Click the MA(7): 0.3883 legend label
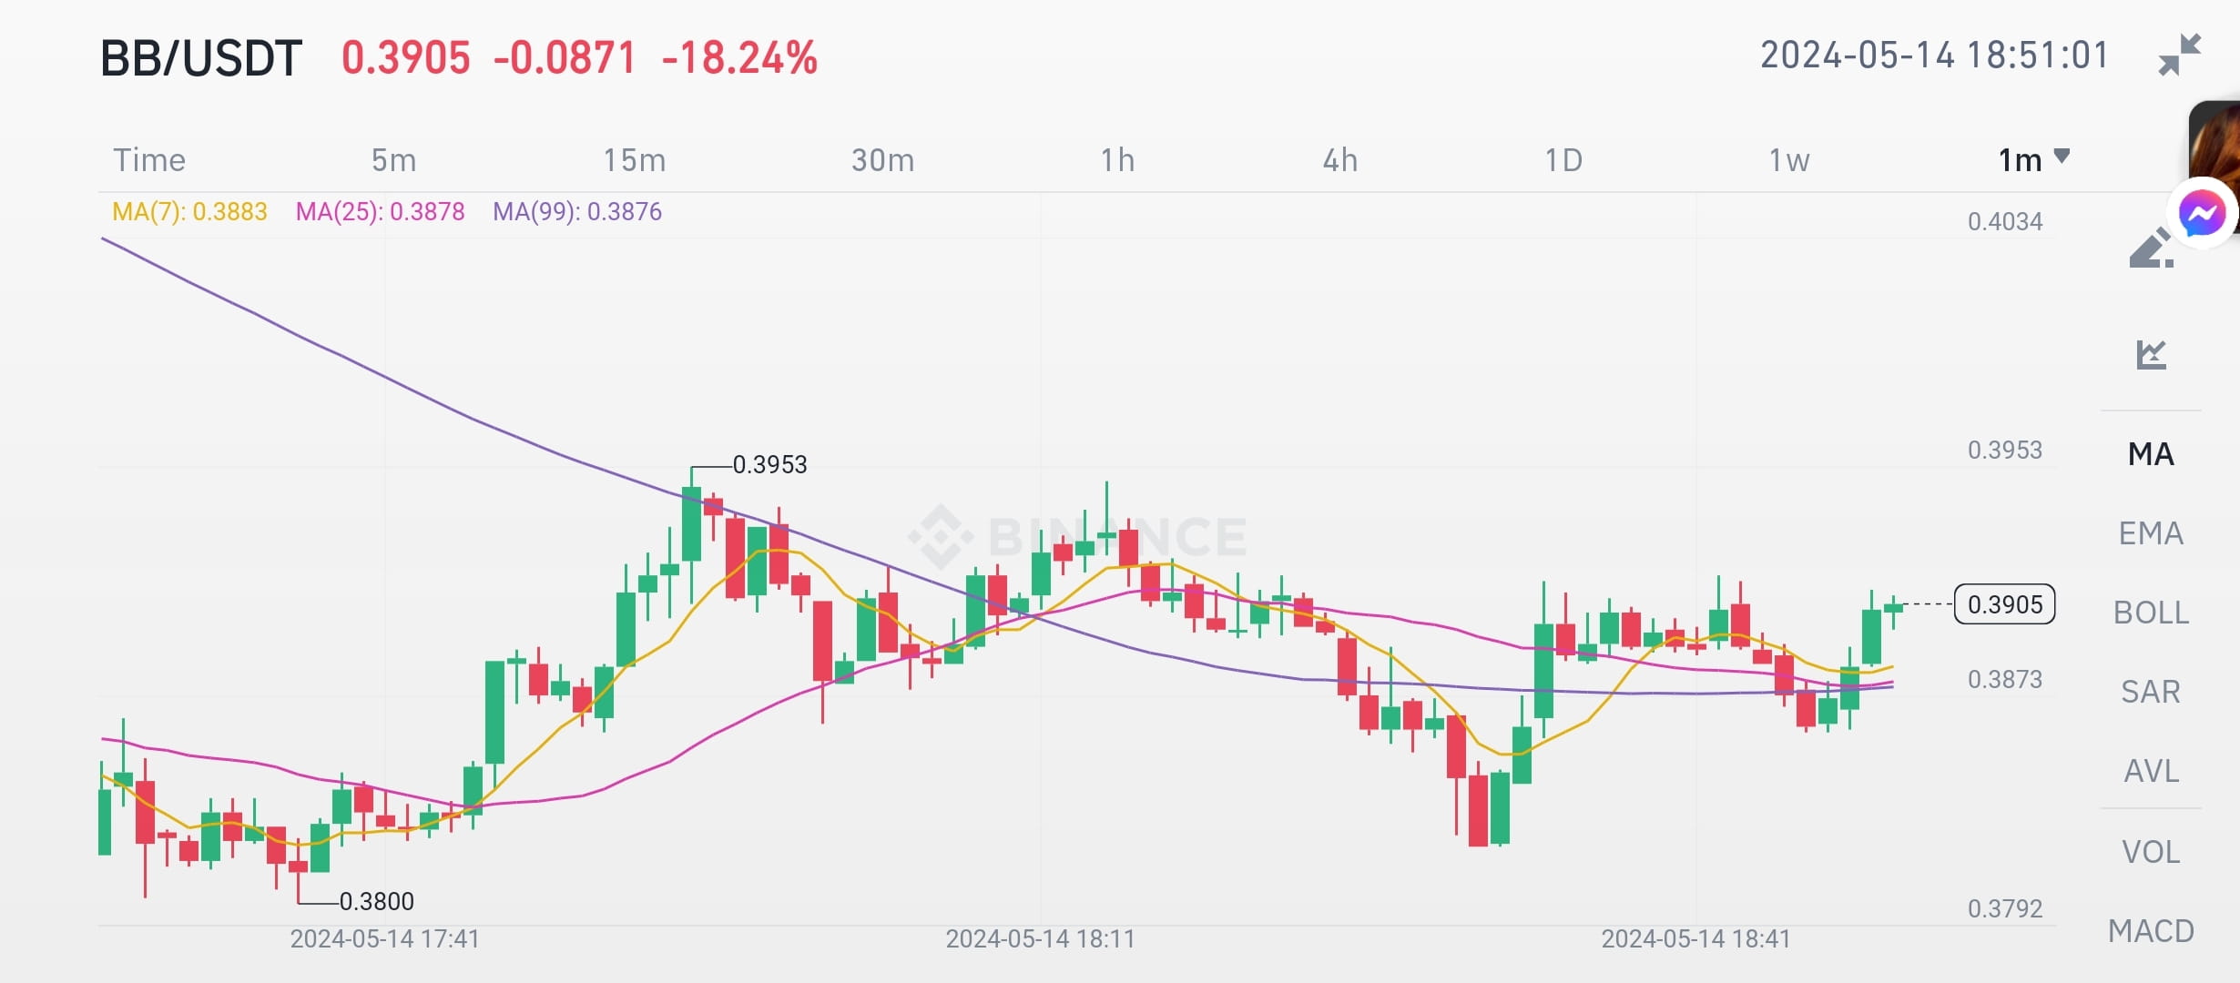2240x983 pixels. pos(188,212)
